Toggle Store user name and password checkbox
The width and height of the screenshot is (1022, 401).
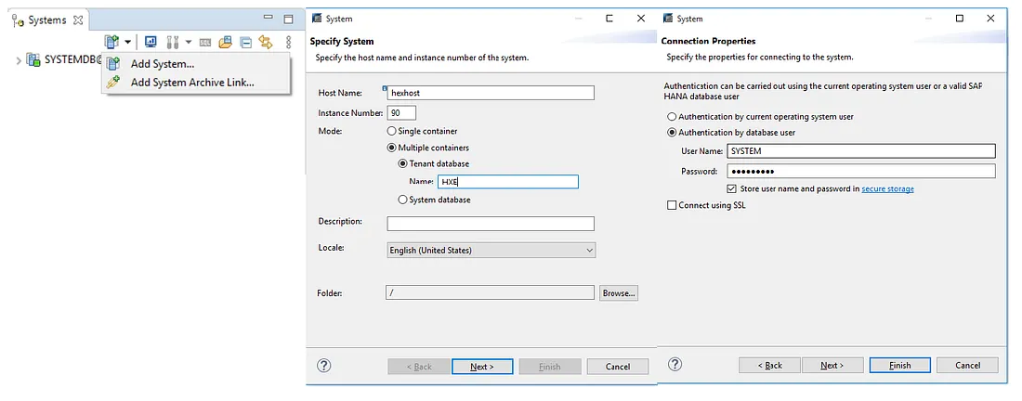tap(731, 188)
